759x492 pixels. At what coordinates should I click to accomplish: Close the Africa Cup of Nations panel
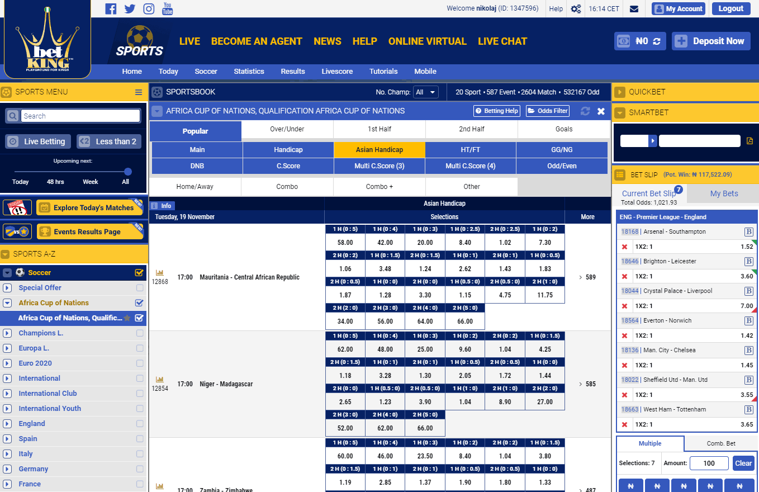(x=601, y=111)
